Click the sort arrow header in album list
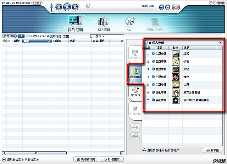 [x=147, y=48]
